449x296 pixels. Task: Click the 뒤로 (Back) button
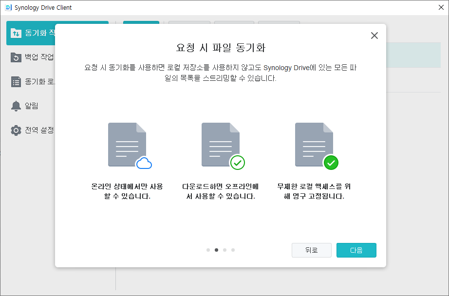click(x=312, y=250)
